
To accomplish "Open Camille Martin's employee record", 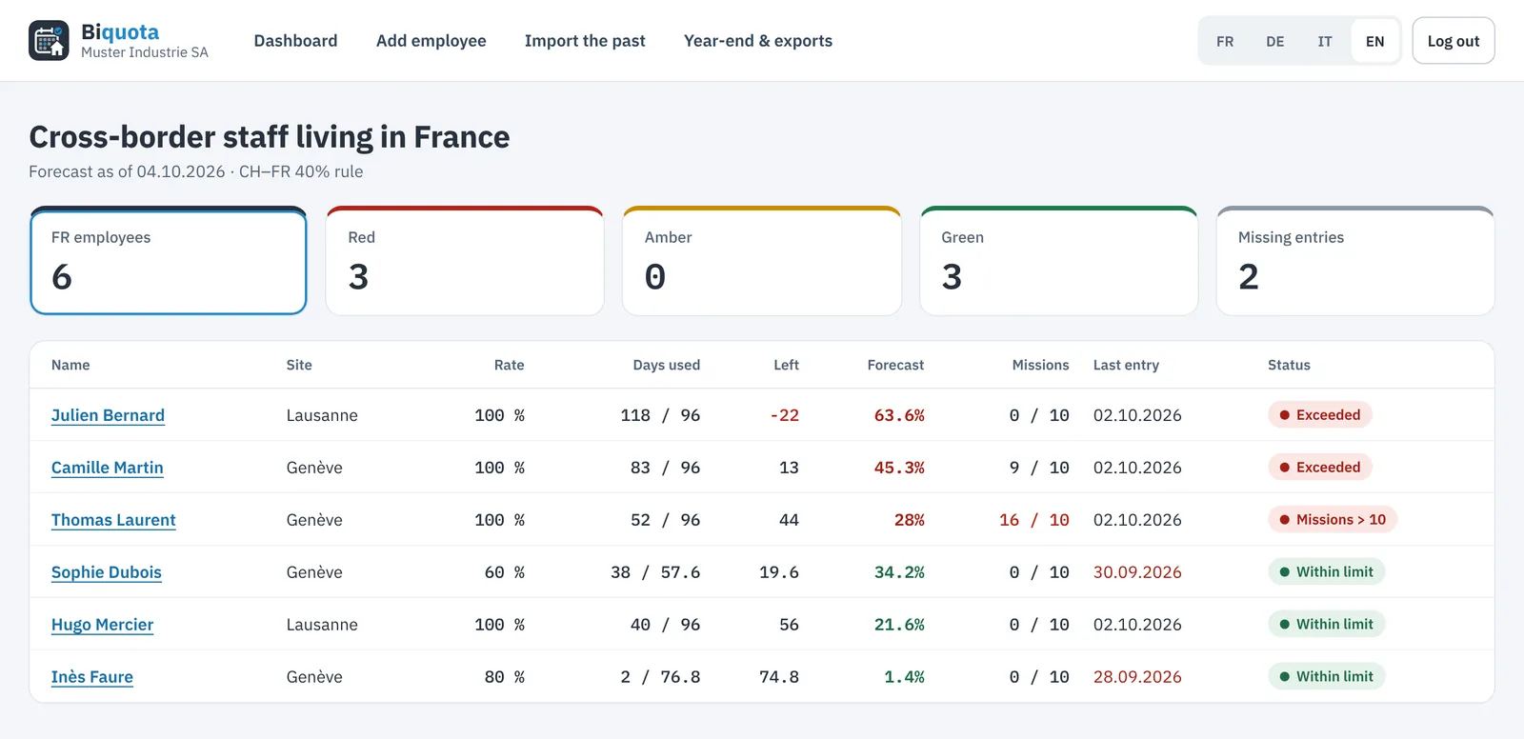I will point(108,468).
